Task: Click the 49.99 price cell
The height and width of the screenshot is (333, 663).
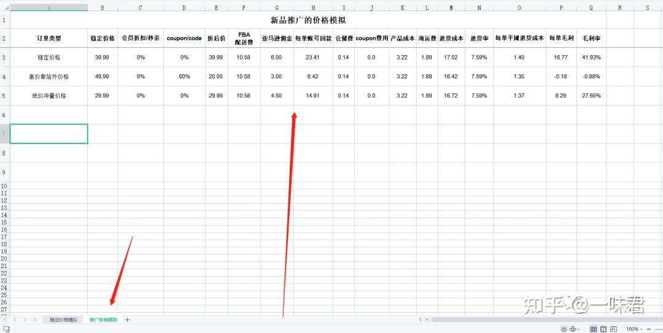Action: pyautogui.click(x=103, y=77)
